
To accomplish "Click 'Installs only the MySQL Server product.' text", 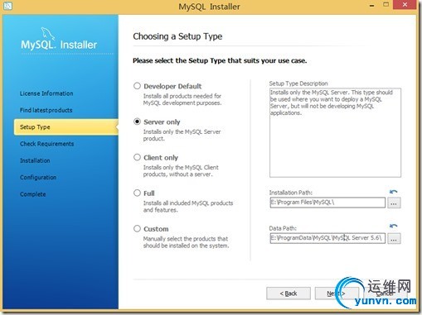I will tap(182, 135).
